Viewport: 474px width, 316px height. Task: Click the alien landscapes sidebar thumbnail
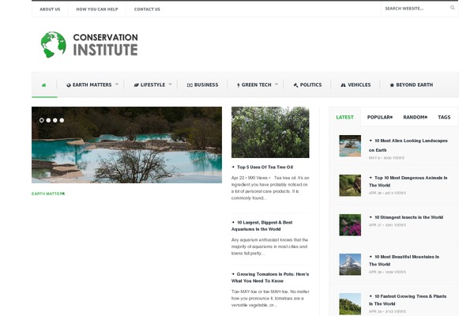coord(350,146)
